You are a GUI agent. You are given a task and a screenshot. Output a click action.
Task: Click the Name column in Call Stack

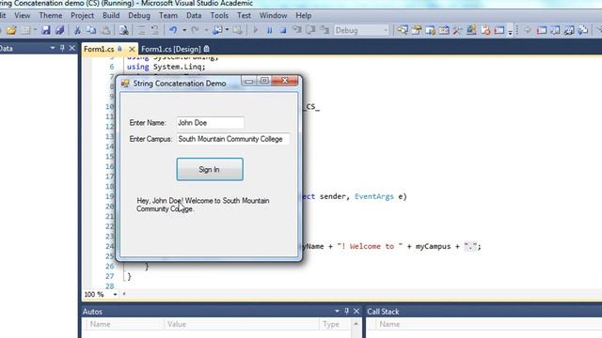pyautogui.click(x=389, y=324)
